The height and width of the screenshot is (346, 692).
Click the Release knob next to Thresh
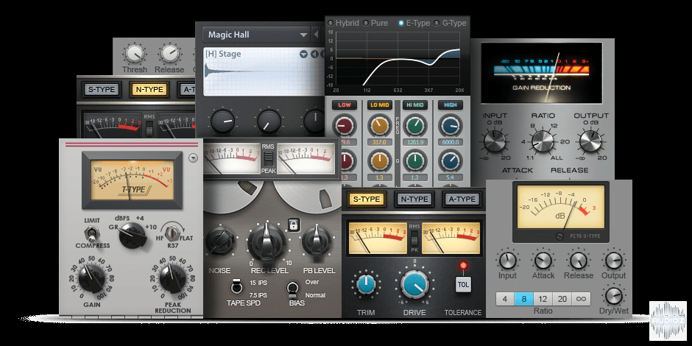click(170, 54)
